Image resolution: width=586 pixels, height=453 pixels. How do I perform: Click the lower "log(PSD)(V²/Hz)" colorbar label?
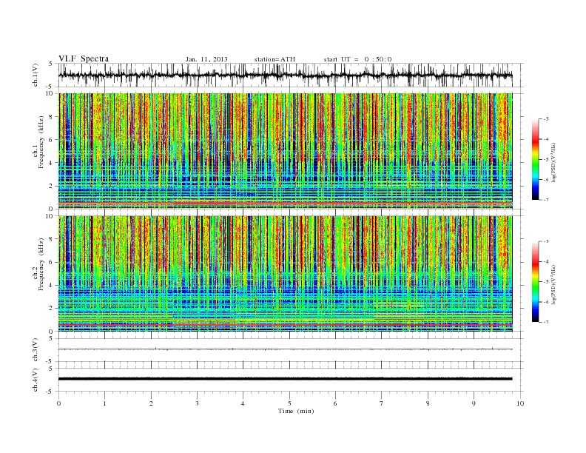[x=553, y=283]
